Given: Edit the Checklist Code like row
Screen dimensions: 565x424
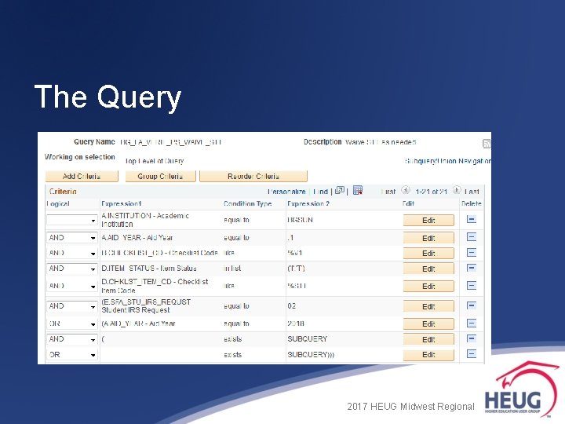Looking at the screenshot, I should point(428,253).
